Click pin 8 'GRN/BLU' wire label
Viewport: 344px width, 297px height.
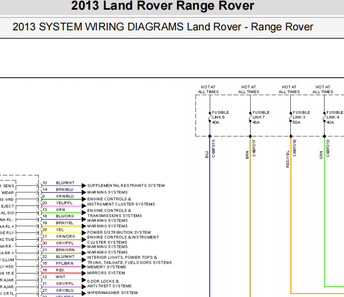tap(65, 196)
